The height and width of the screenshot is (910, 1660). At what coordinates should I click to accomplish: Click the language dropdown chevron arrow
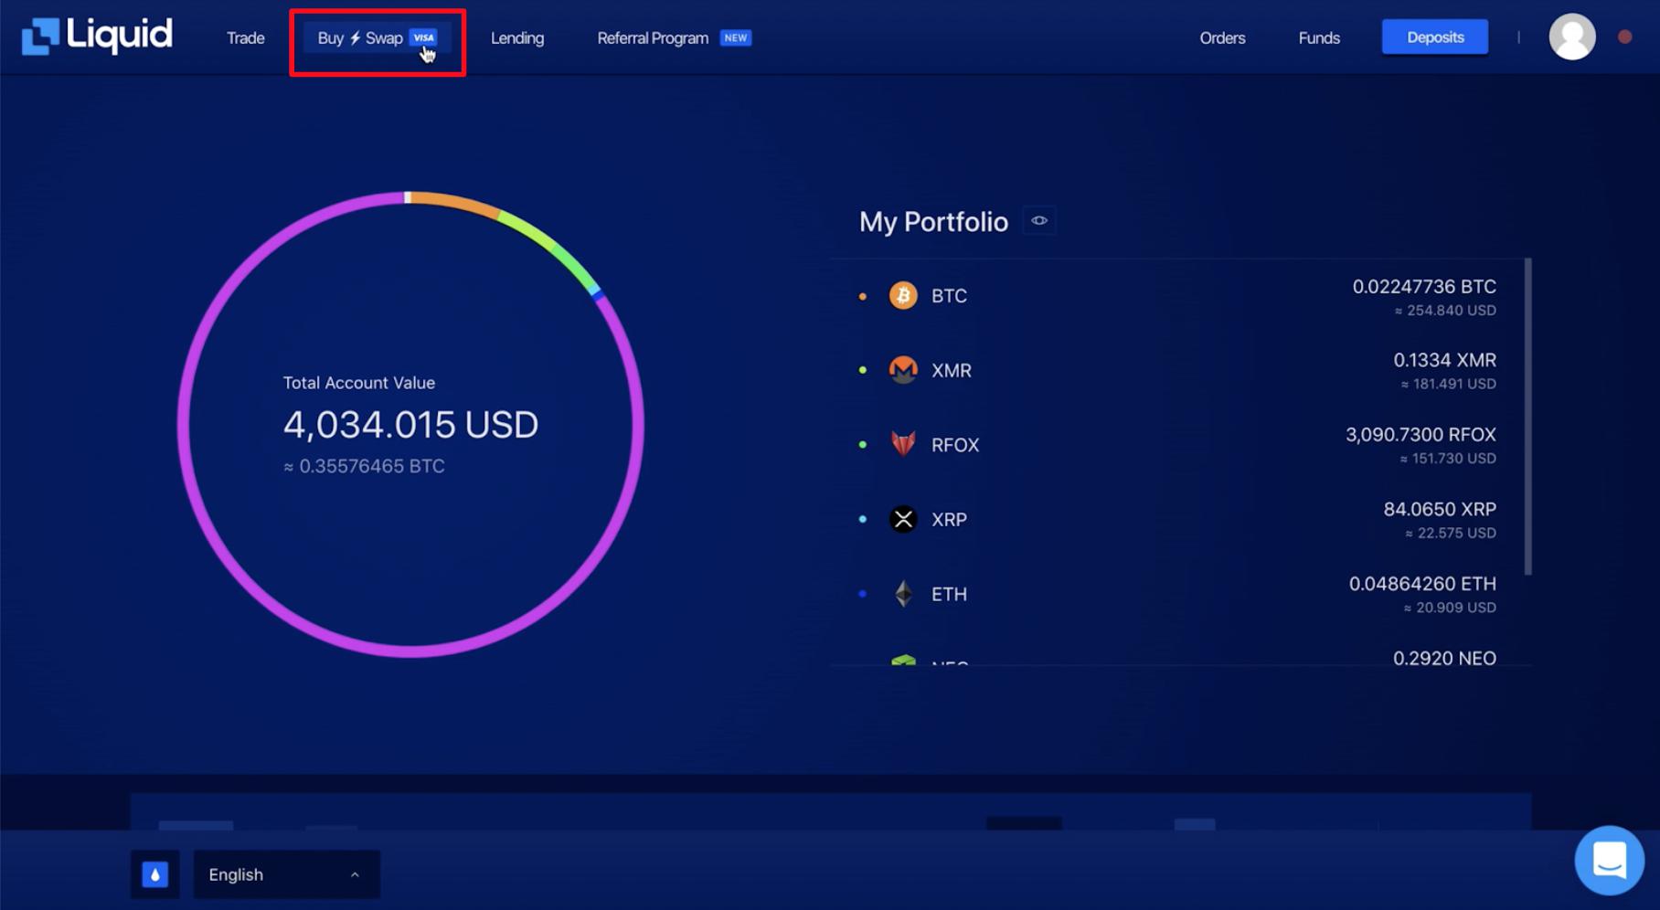pos(355,875)
